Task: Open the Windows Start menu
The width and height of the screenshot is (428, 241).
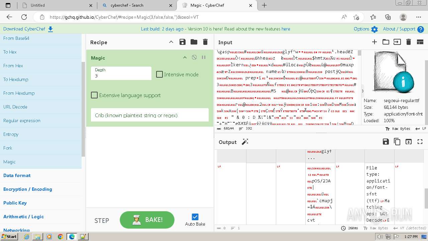Action: 9,237
